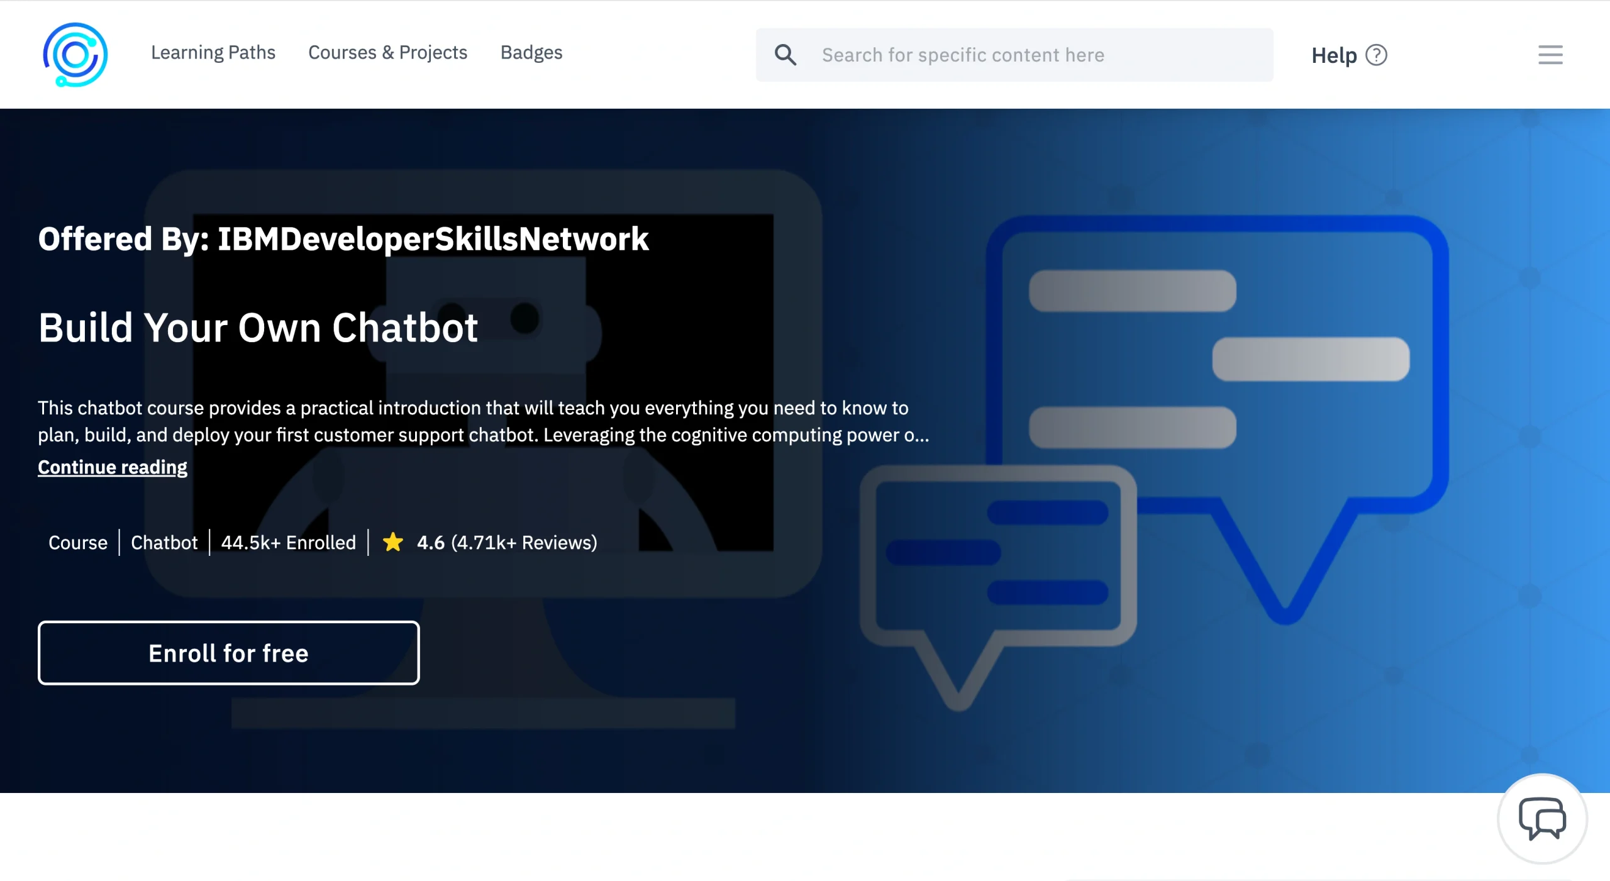
Task: Click the search magnifier icon
Action: point(785,55)
